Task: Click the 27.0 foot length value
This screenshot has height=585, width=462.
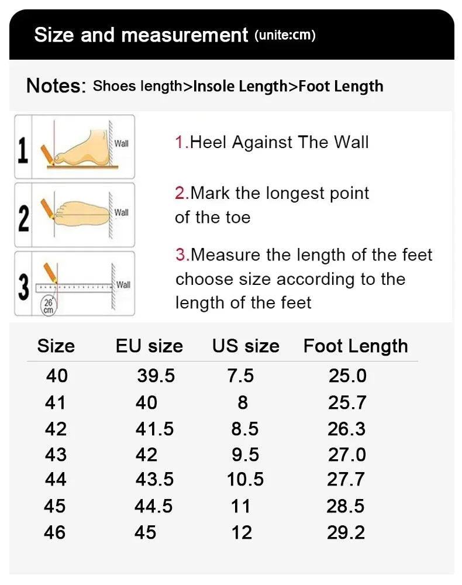Action: click(347, 455)
